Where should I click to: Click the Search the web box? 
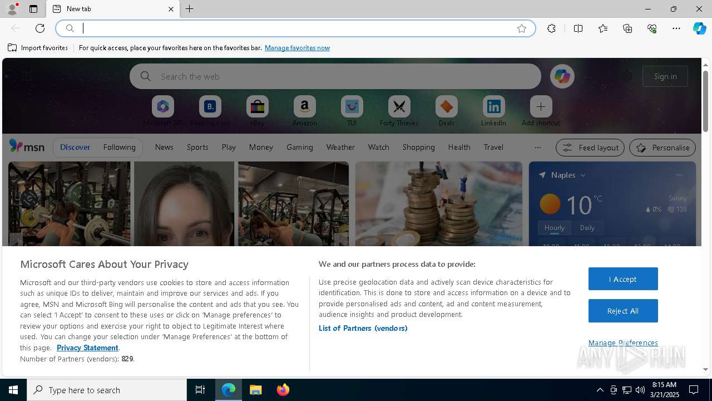[x=335, y=76]
